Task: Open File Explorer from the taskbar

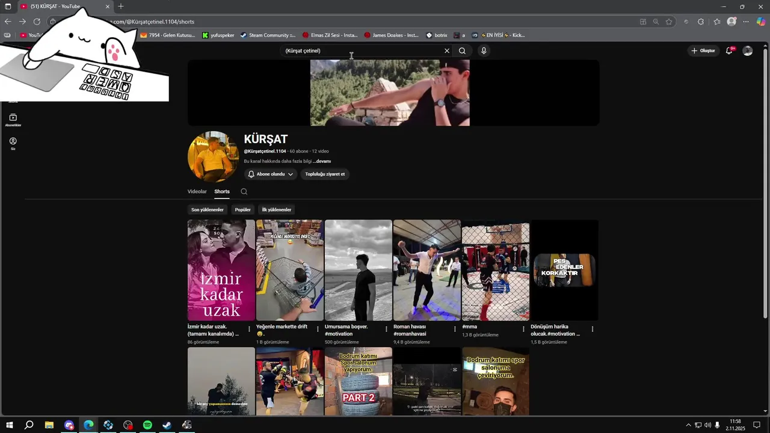Action: tap(49, 425)
